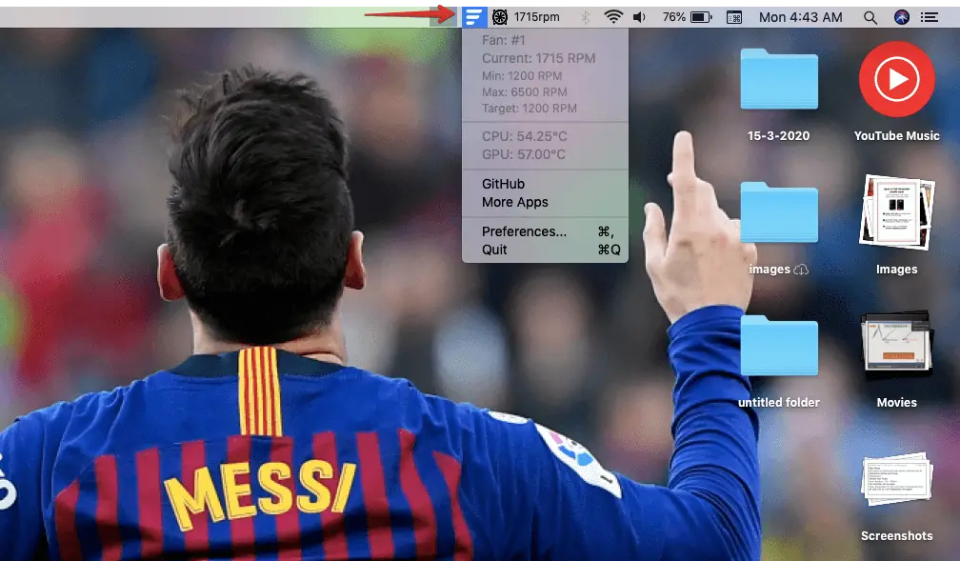
Task: Click the 'CPU: 54.25°C' temperature reading
Action: click(x=545, y=136)
